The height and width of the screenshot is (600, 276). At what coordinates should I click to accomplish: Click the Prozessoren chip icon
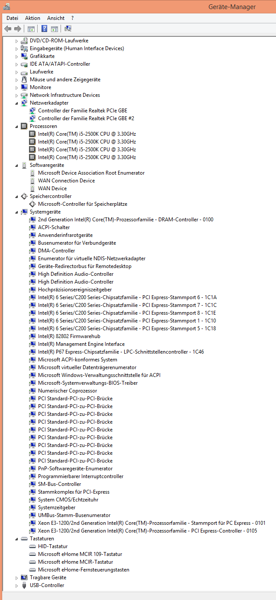pos(24,126)
